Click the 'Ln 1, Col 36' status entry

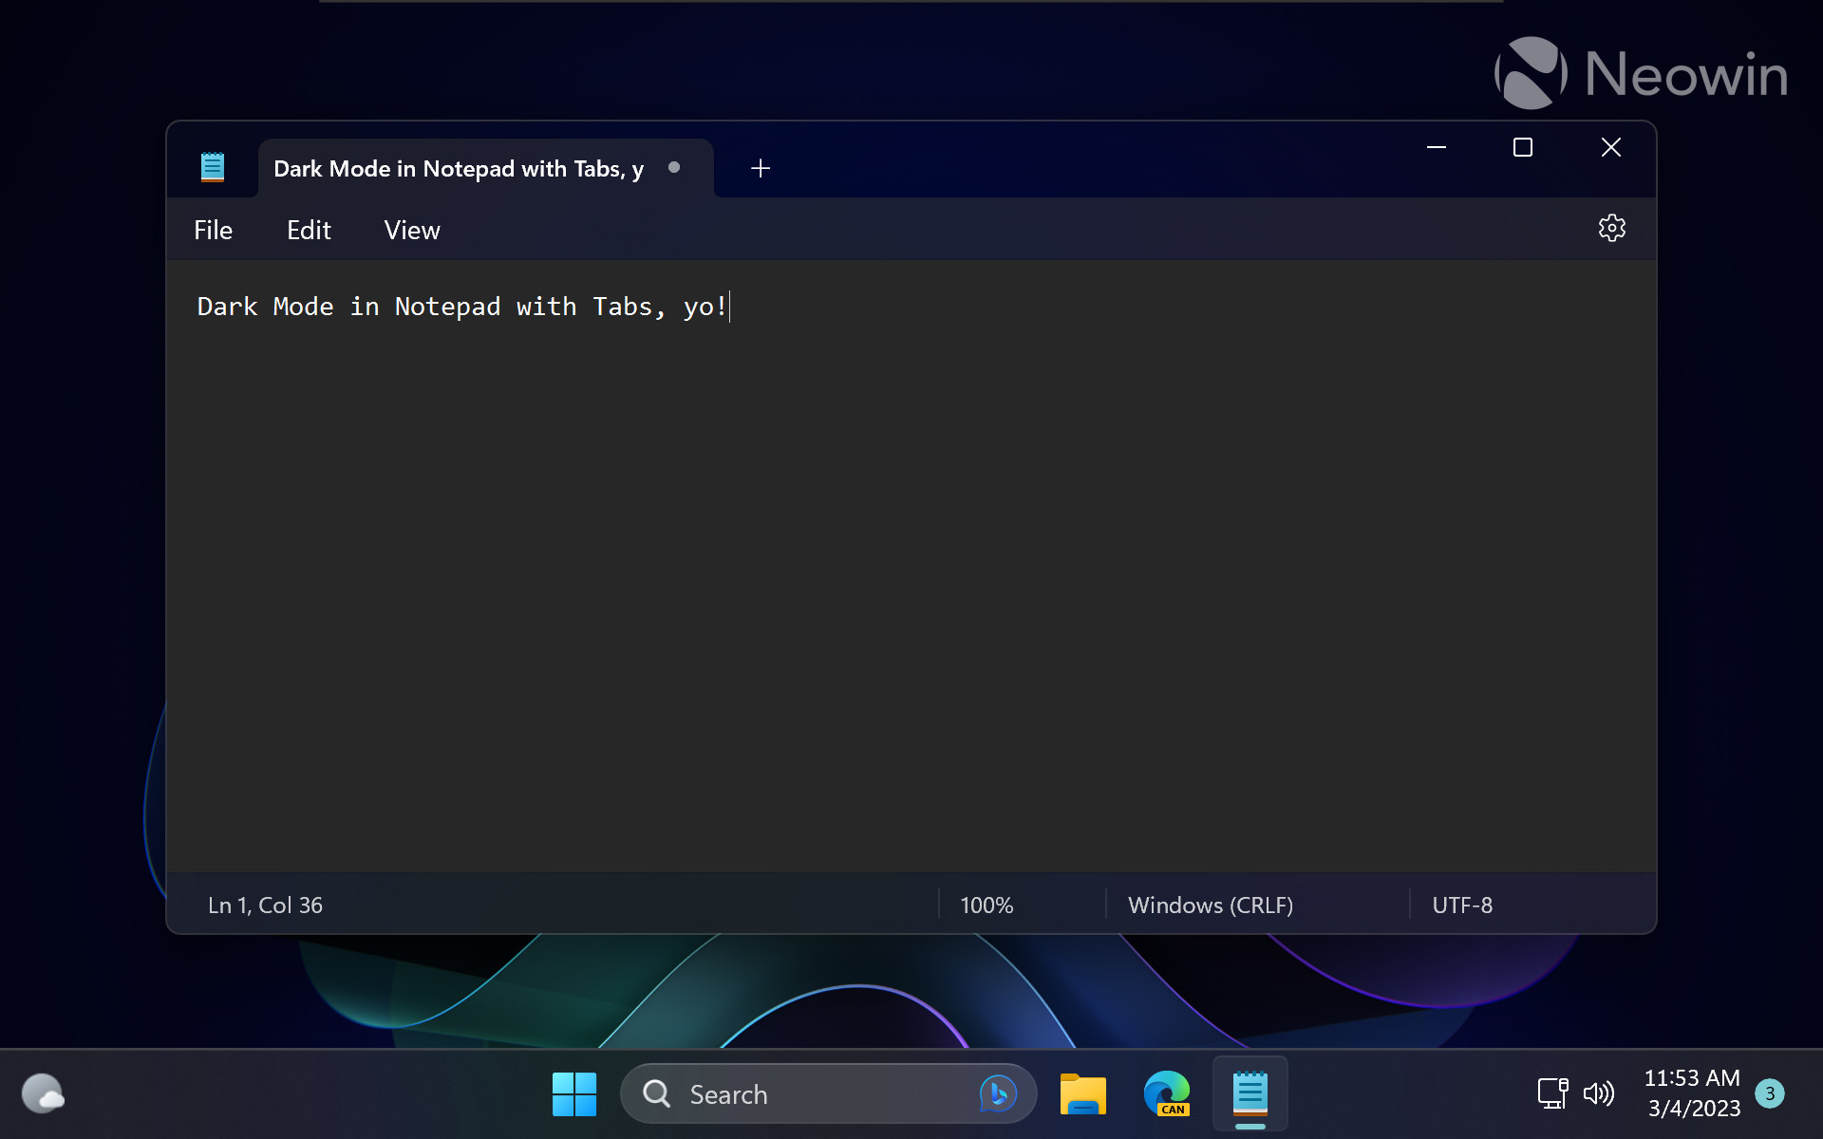(x=265, y=906)
